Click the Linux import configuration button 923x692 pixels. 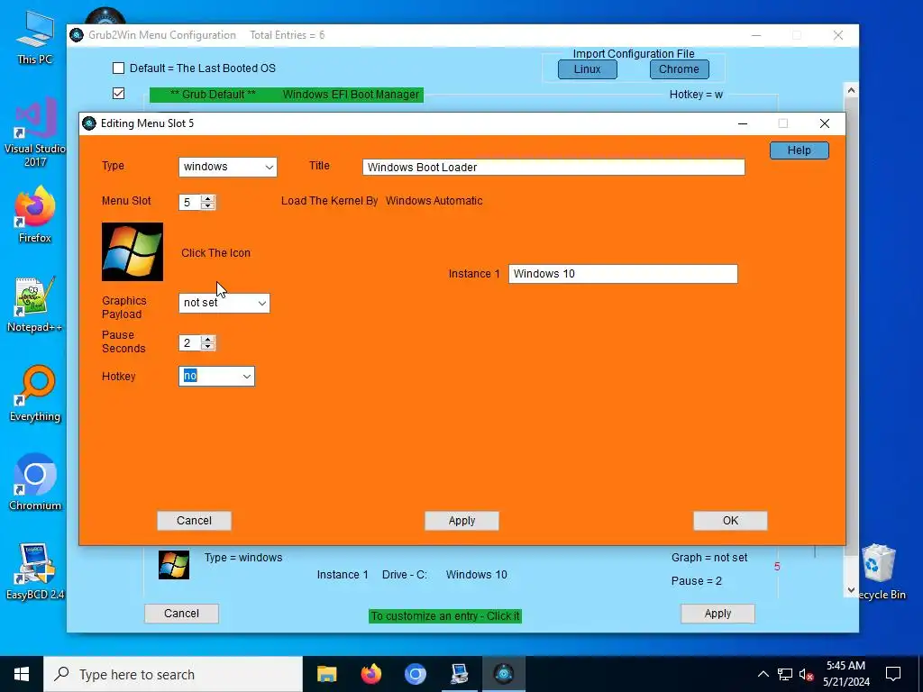point(588,68)
